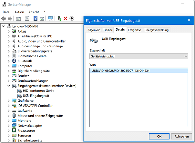Click the Computer category icon
The image size is (195, 143).
(14, 66)
